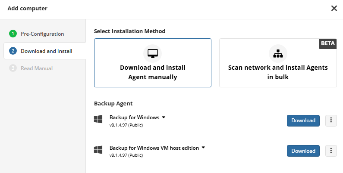The height and width of the screenshot is (173, 343).
Task: Click the blue step 2 number badge
Action: click(x=13, y=51)
